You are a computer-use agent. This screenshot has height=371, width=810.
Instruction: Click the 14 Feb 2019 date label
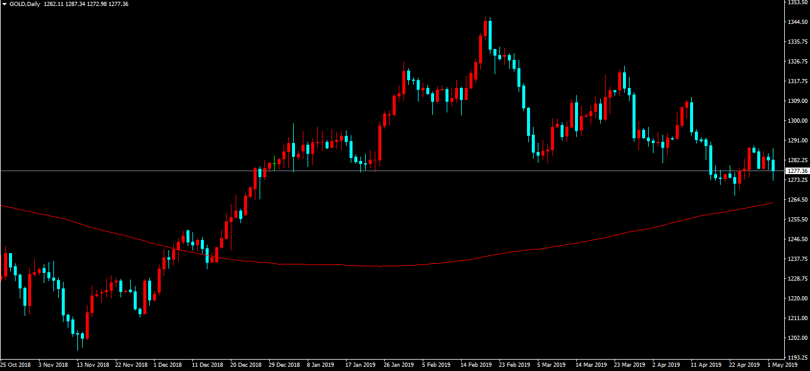(x=477, y=364)
